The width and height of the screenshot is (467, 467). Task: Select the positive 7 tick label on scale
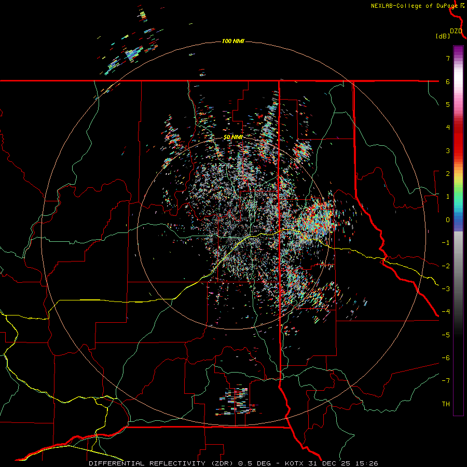tap(448, 58)
